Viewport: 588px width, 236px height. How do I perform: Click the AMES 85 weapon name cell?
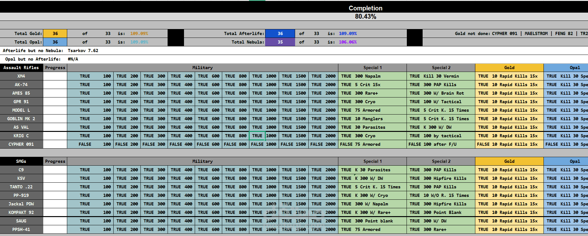pyautogui.click(x=21, y=93)
